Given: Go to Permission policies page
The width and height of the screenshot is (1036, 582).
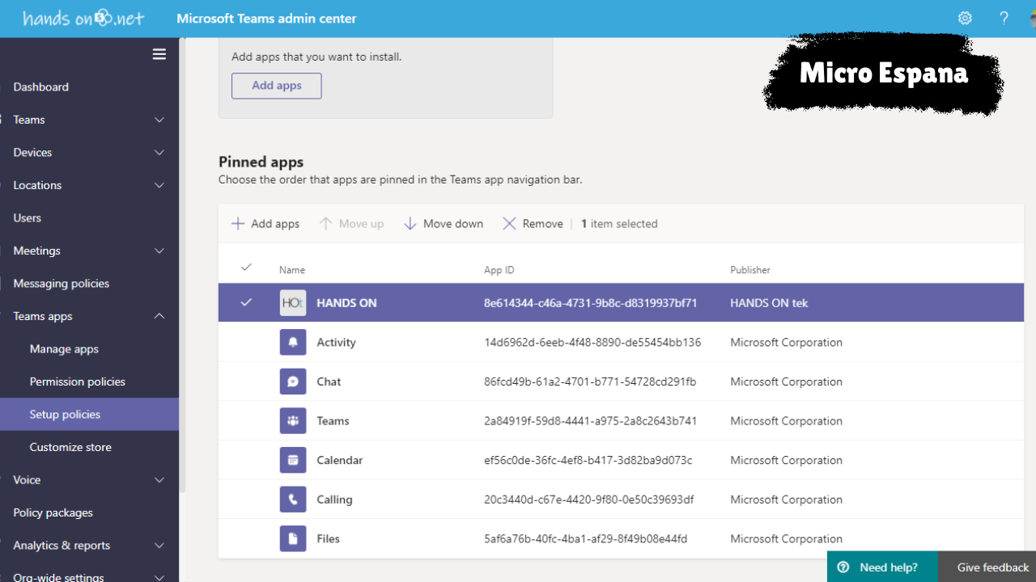Looking at the screenshot, I should (78, 382).
